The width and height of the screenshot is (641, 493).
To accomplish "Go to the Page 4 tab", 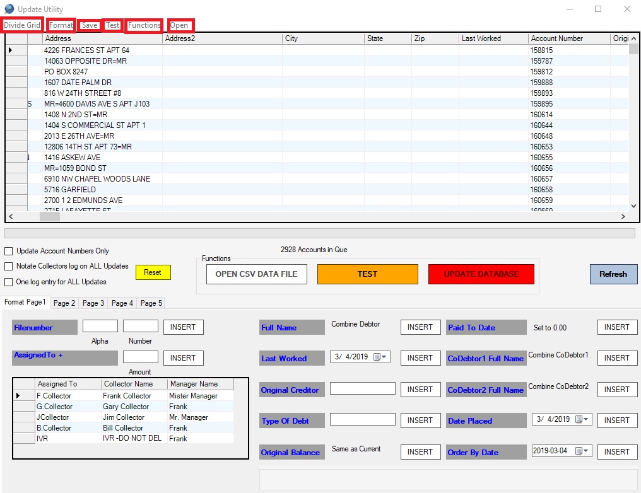I will click(x=122, y=303).
